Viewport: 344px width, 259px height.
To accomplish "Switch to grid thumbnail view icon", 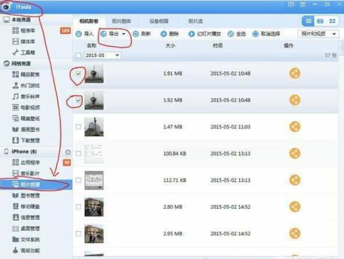I will point(332,20).
